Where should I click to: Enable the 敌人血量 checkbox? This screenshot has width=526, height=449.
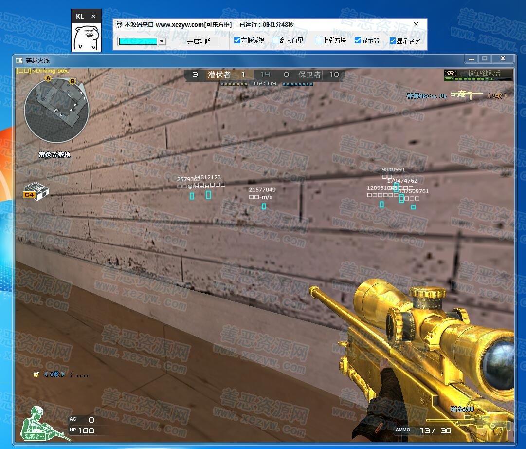[276, 41]
